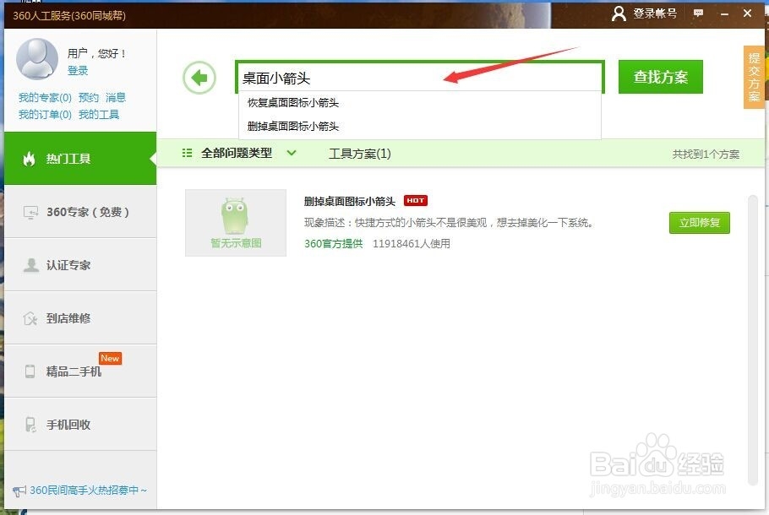Click the 现象描述 description line
Viewport: 769px width, 515px height.
450,223
